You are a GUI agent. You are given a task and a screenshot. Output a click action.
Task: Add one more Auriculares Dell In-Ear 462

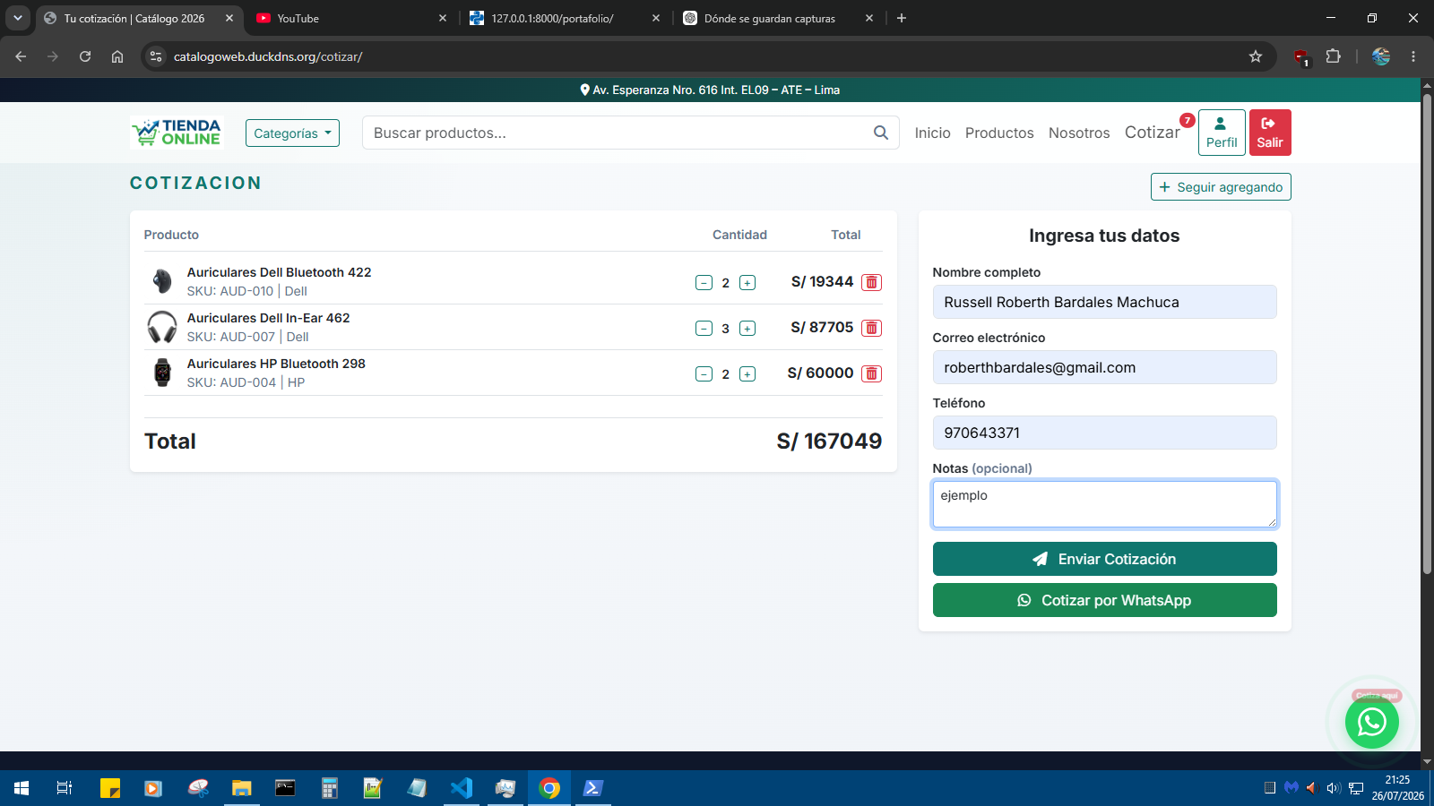pos(747,329)
